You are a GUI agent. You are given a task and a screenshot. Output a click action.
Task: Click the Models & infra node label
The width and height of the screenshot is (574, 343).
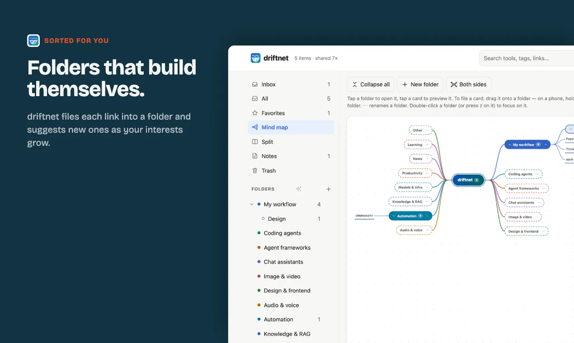click(410, 187)
